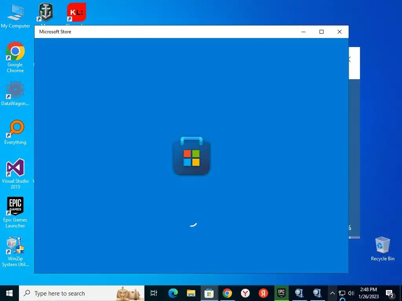Minimize the Microsoft Store window
402x301 pixels.
(x=303, y=32)
